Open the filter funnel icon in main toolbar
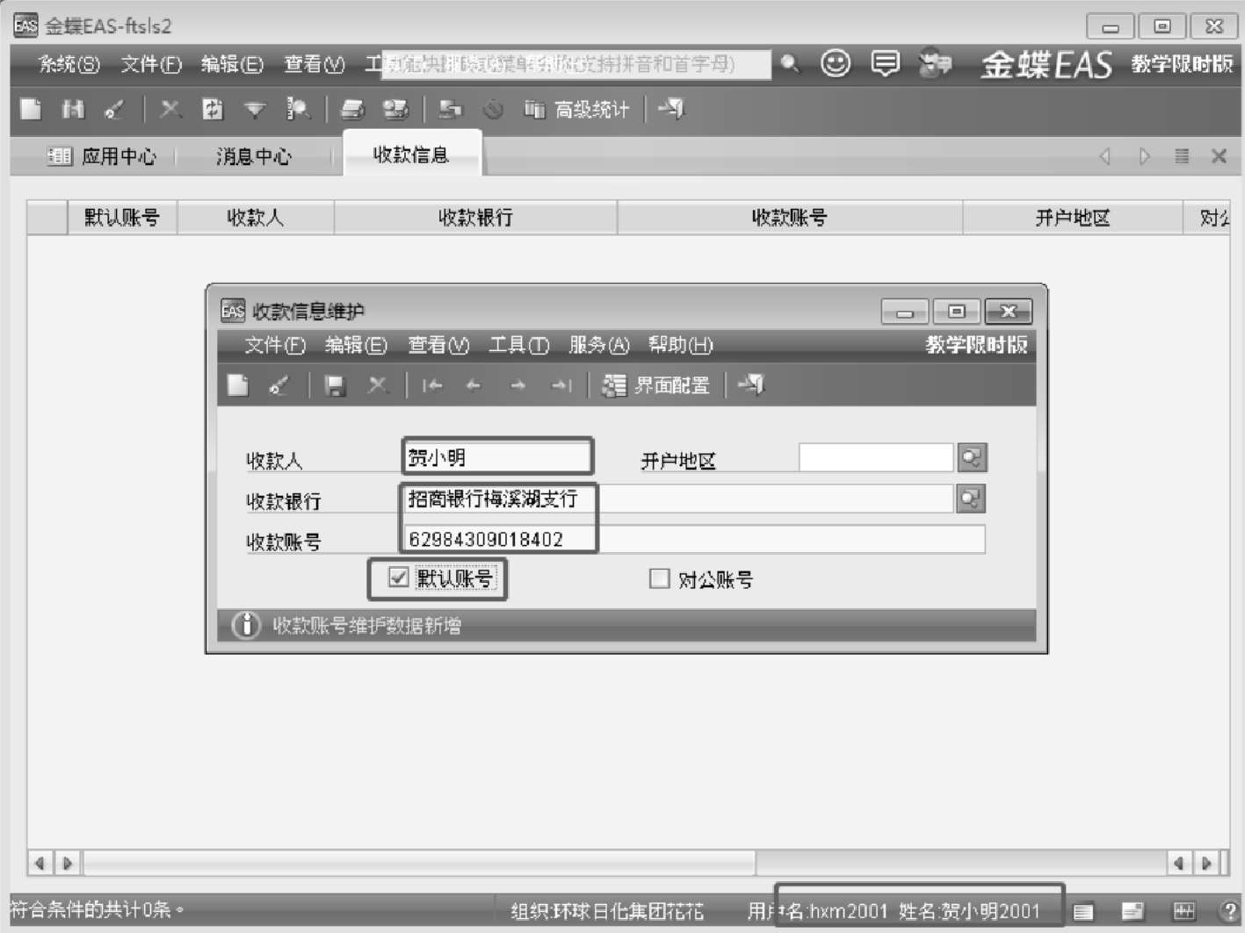The height and width of the screenshot is (933, 1245). [255, 109]
